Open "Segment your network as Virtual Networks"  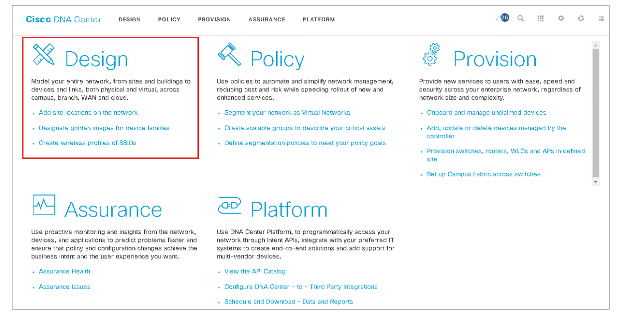(x=287, y=113)
